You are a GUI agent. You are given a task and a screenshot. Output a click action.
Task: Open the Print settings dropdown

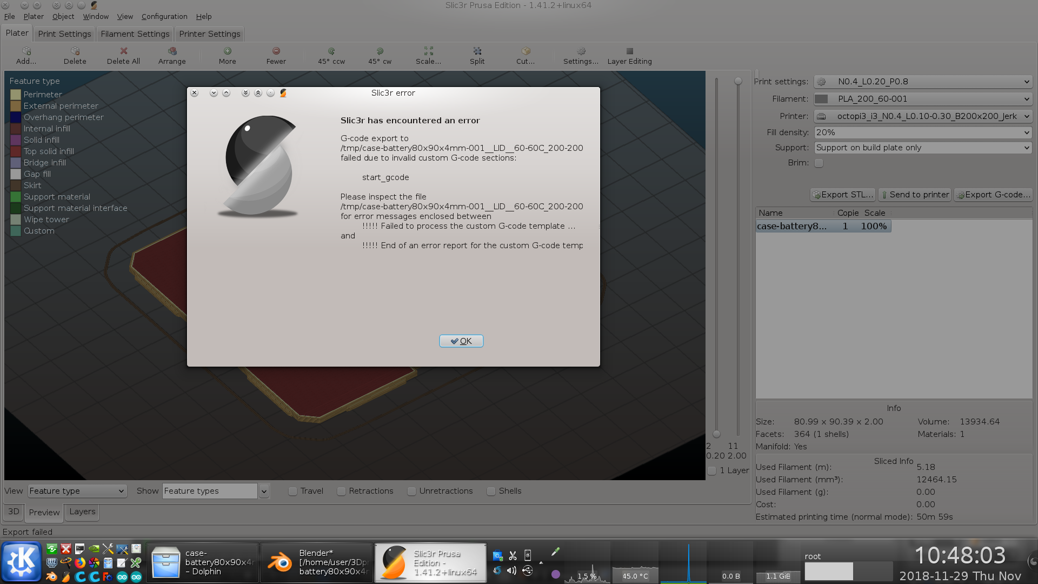click(923, 82)
